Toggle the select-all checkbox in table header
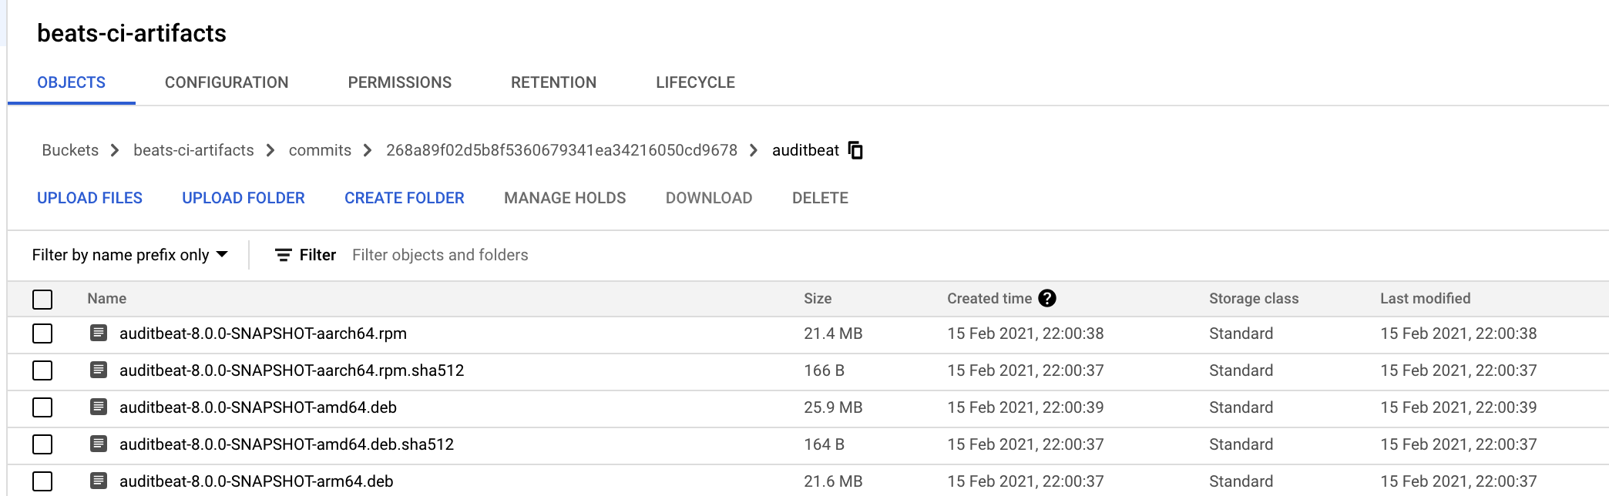 point(42,299)
